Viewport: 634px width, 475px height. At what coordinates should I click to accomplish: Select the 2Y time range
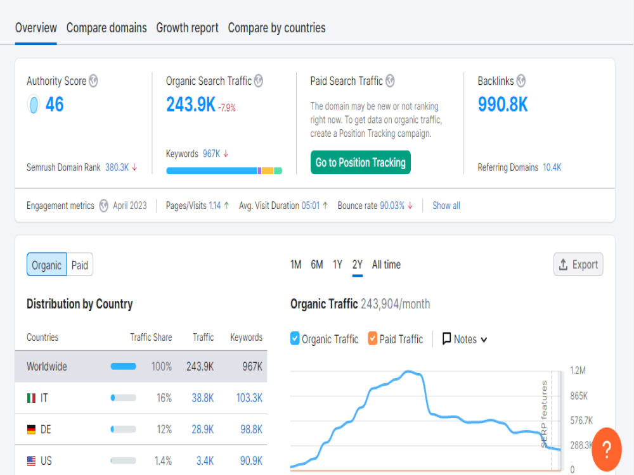[358, 265]
